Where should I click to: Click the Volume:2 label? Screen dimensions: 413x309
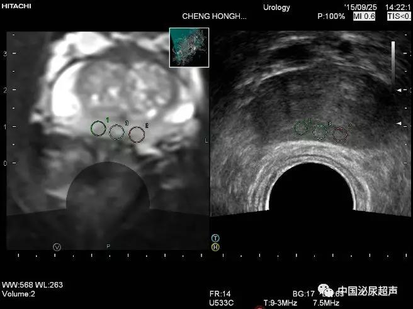tap(18, 294)
